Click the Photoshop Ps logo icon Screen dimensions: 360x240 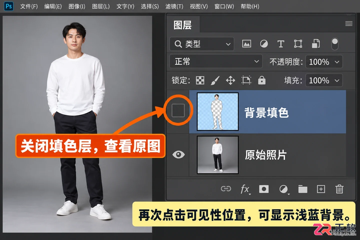point(9,6)
